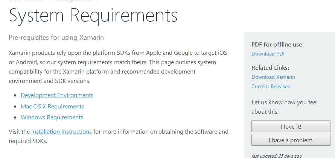The height and width of the screenshot is (158, 335).
Task: Click the "Pre-requisites for using Xamarin" subtitle
Action: (56, 38)
